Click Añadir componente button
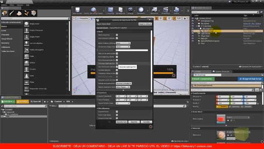264x149 pixels. coord(203,79)
